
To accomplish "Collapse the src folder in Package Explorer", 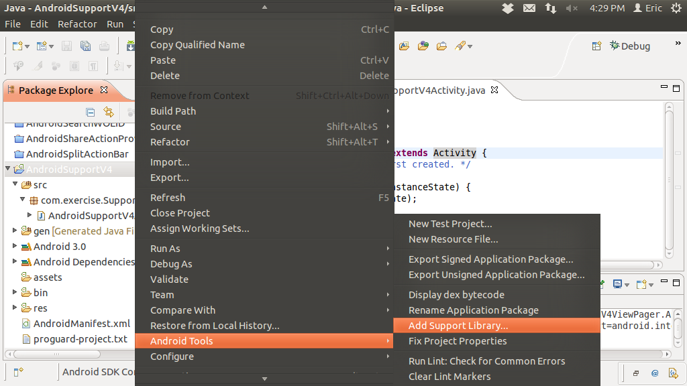I will [15, 185].
